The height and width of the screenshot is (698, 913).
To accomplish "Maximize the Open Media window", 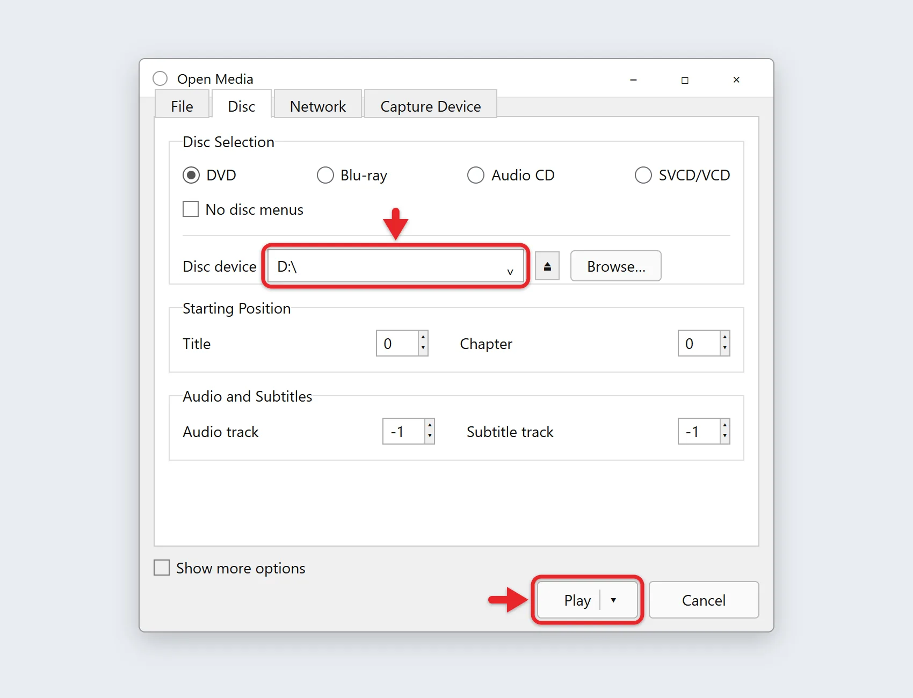I will pos(685,79).
